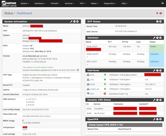Open the Firewall menu

coord(55,3)
